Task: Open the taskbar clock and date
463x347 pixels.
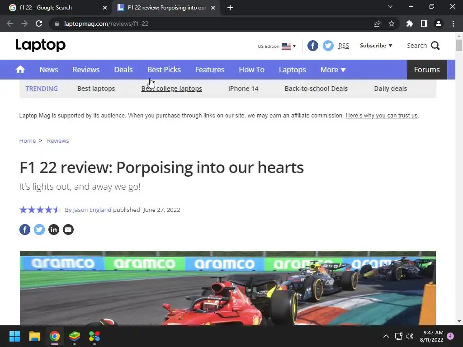Action: click(431, 336)
